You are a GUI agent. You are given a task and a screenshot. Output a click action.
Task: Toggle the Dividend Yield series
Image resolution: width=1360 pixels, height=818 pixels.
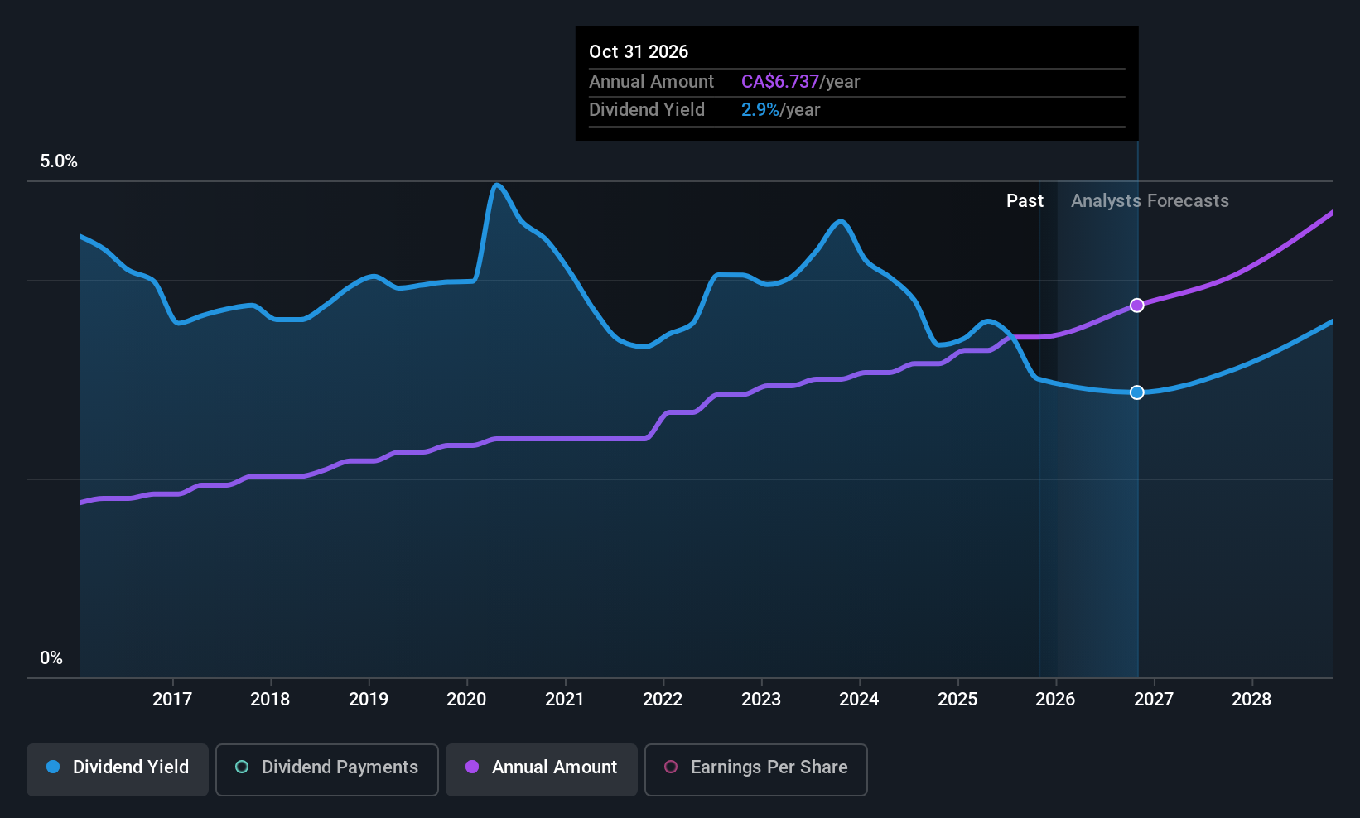click(x=118, y=768)
